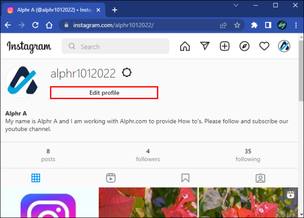Click the instagram.com address bar URL
Screen dimensions: 304x218
pyautogui.click(x=113, y=25)
